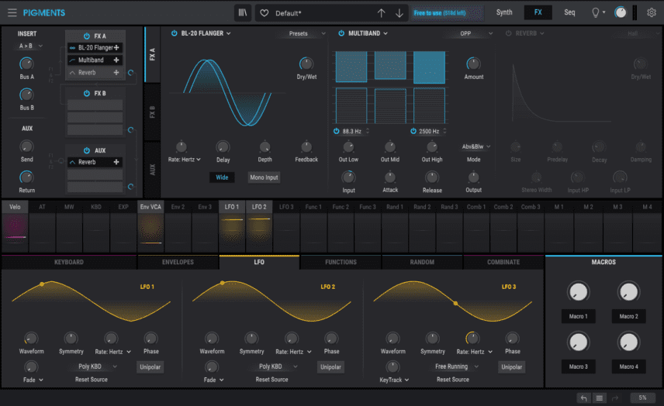Screen dimensions: 664x406
Task: Toggle FX A bus power button
Action: (87, 36)
